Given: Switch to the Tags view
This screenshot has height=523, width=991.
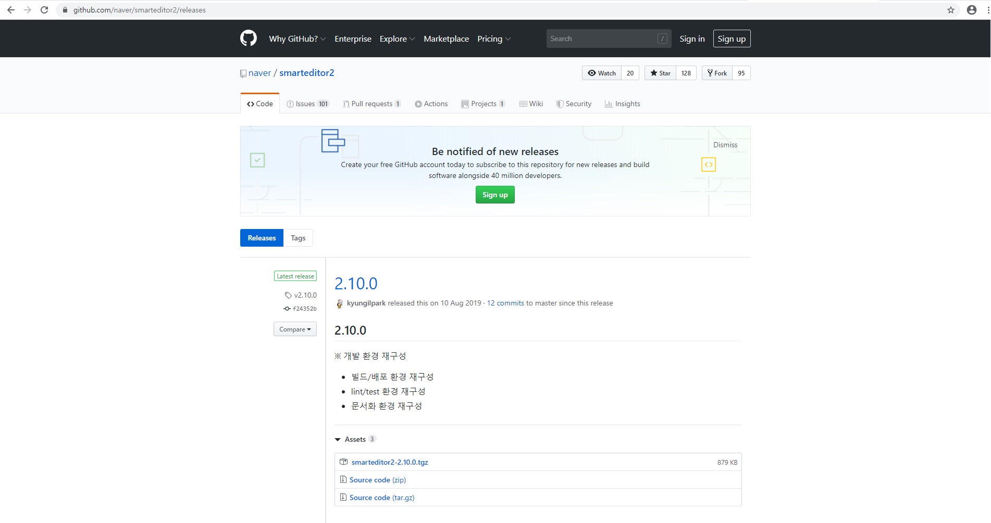Looking at the screenshot, I should [298, 238].
